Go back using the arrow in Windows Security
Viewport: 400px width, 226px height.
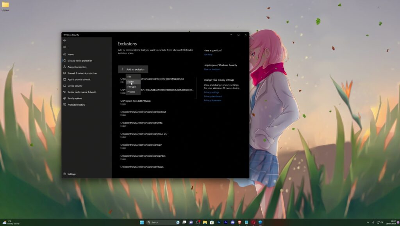(64, 41)
